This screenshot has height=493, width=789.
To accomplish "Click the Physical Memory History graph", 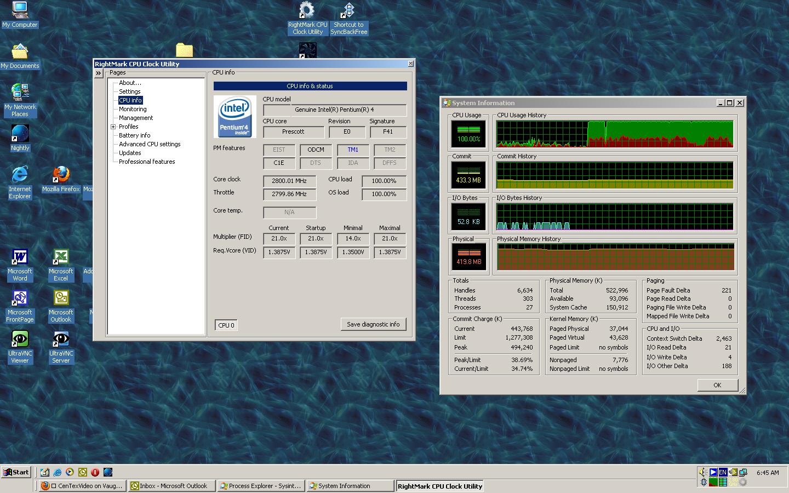I will pyautogui.click(x=615, y=257).
